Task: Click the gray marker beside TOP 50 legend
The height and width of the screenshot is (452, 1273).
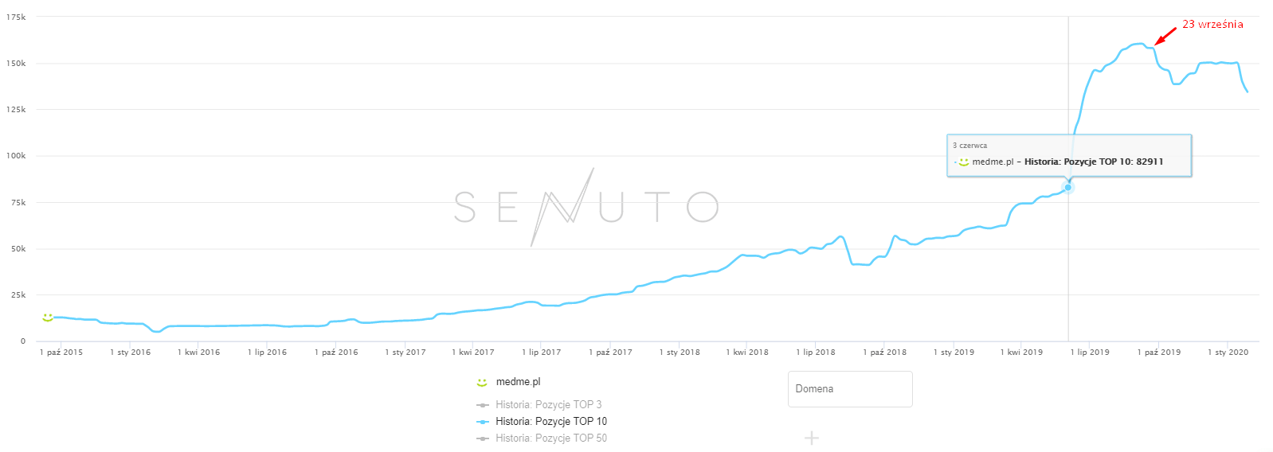Action: 483,438
